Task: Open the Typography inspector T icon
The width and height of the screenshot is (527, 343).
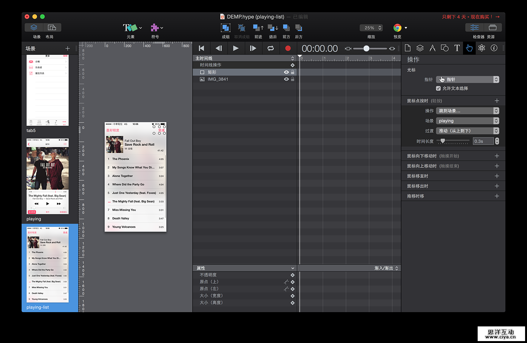Action: pyautogui.click(x=457, y=48)
